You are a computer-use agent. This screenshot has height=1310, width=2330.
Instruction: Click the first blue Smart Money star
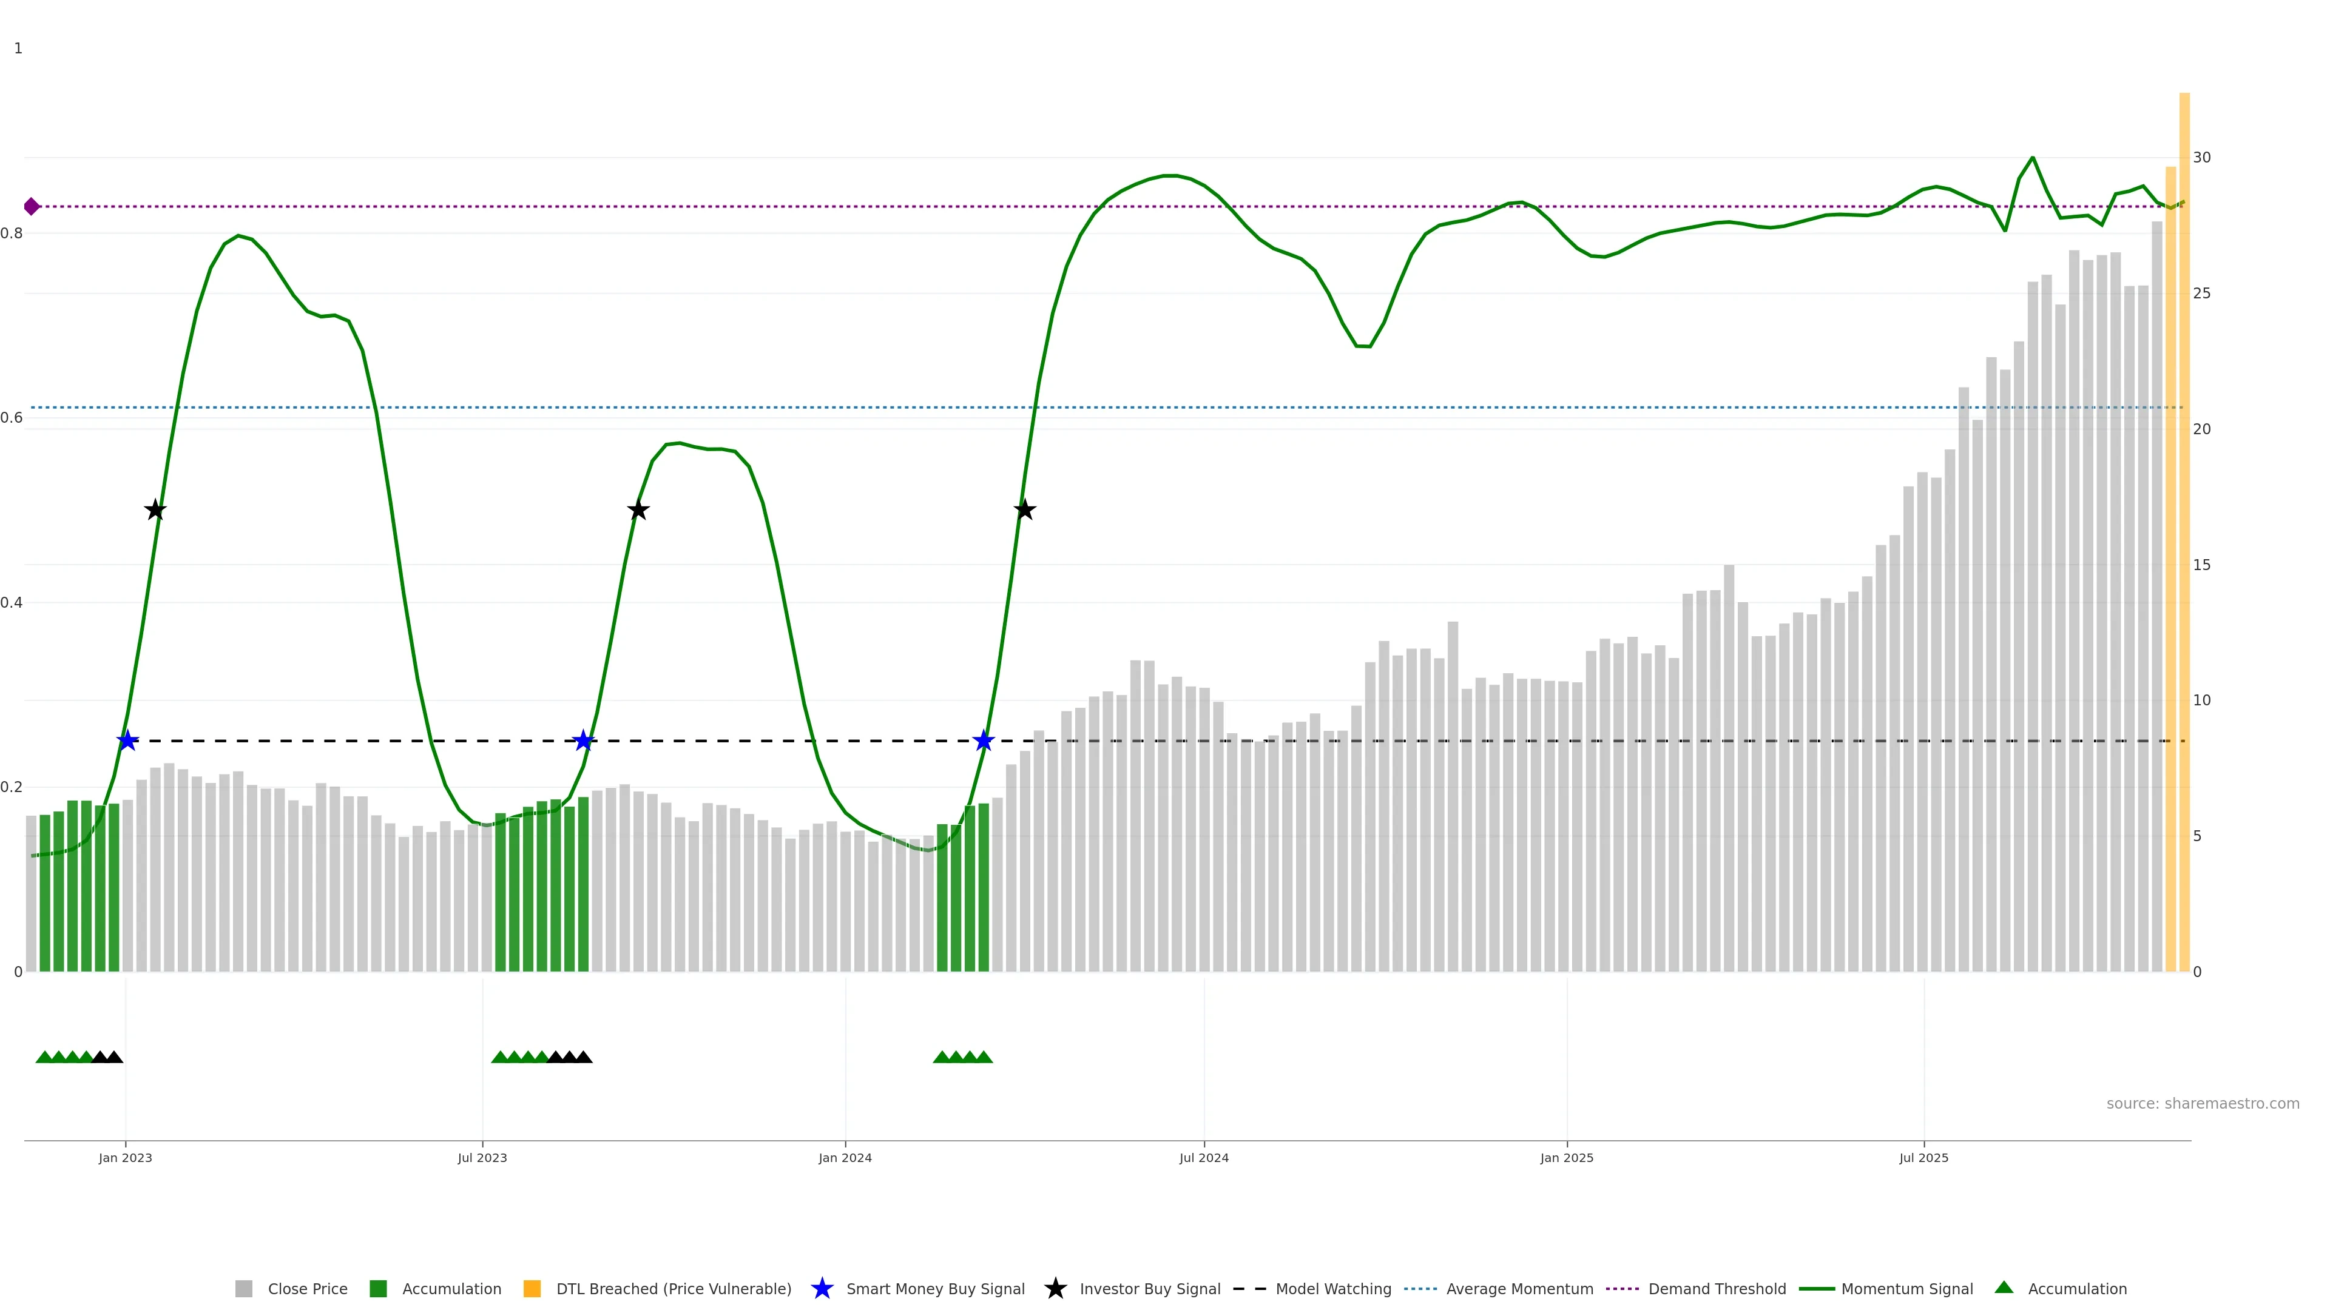click(x=127, y=741)
